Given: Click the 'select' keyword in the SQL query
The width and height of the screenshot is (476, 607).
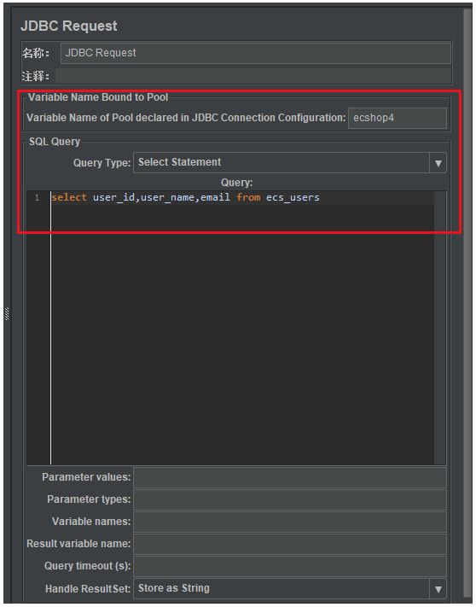Looking at the screenshot, I should point(69,197).
